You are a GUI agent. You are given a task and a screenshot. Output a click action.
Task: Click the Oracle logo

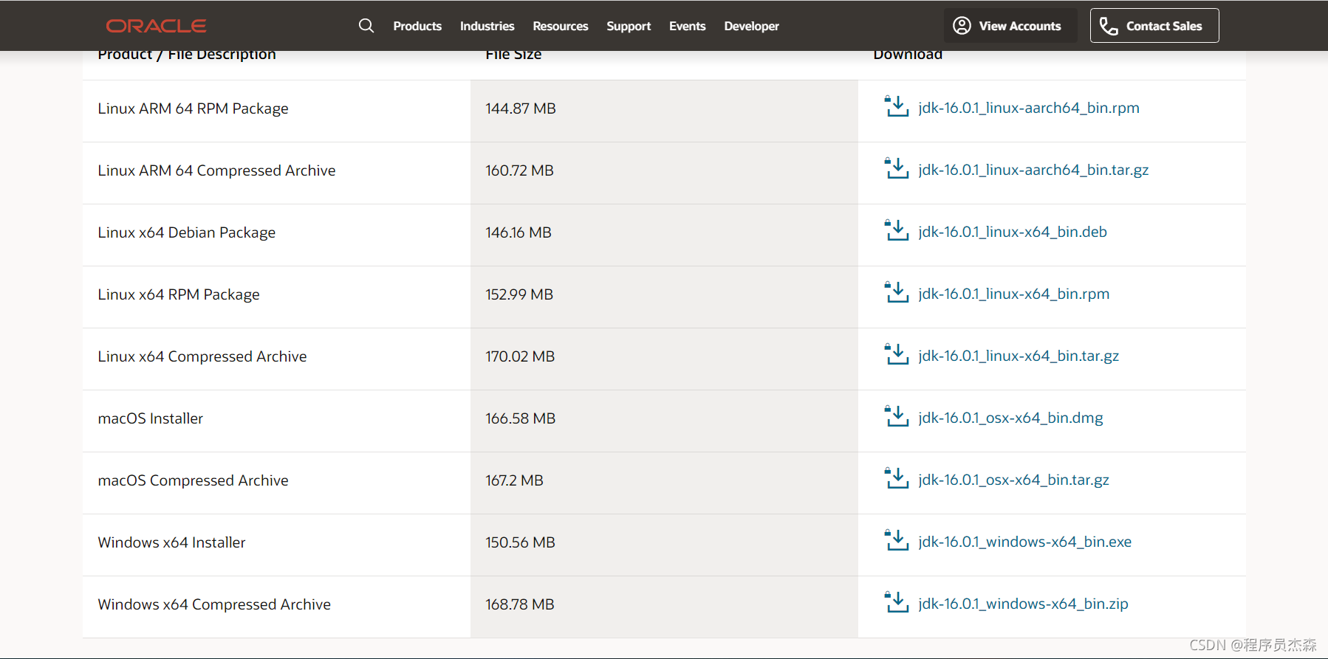pos(156,26)
